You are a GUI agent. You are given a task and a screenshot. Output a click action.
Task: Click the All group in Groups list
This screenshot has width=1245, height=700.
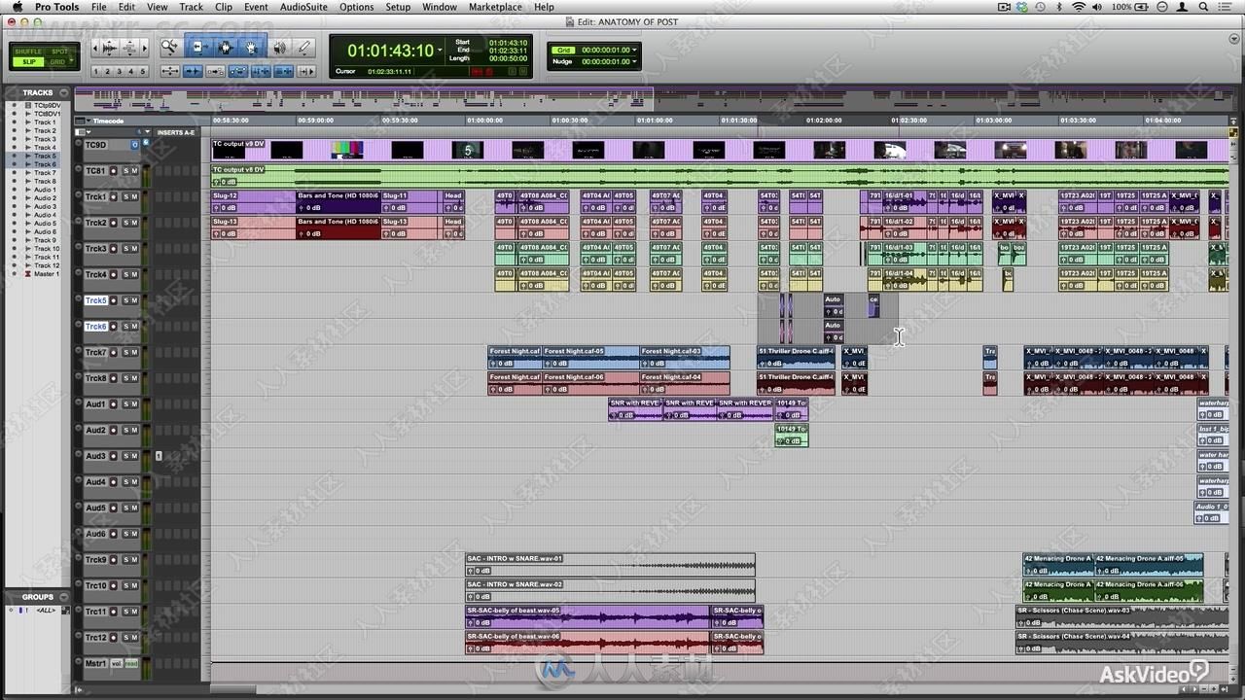[45, 610]
